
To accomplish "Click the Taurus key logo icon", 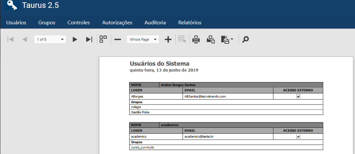I will point(12,5).
